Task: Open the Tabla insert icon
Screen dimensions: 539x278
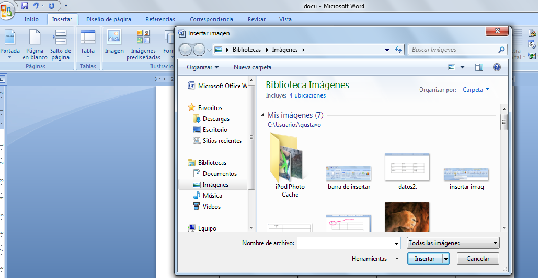Action: (x=88, y=39)
